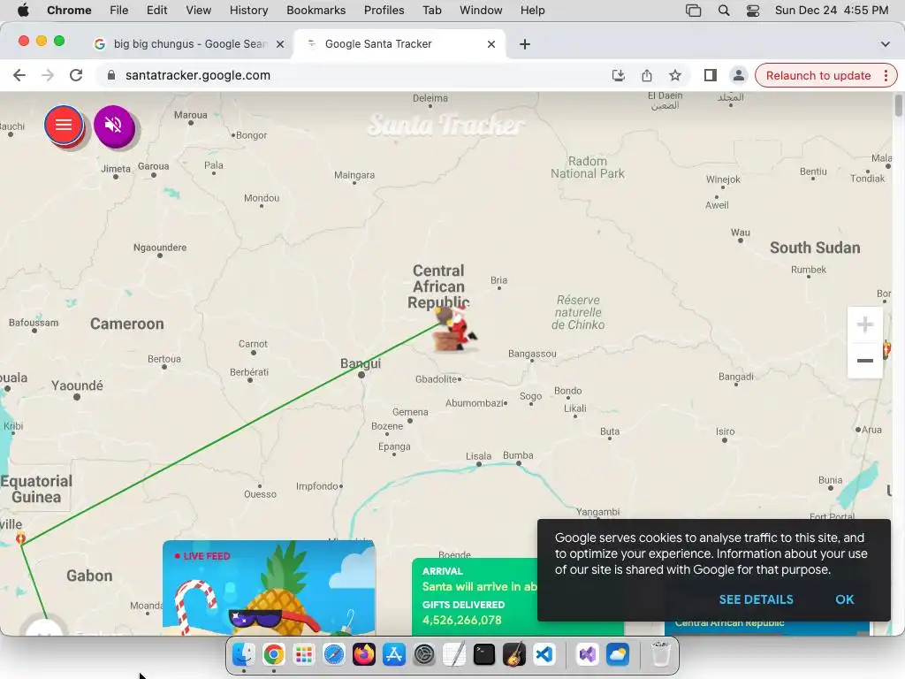Open Trash from the Dock
Viewport: 905px width, 679px height.
click(x=660, y=654)
